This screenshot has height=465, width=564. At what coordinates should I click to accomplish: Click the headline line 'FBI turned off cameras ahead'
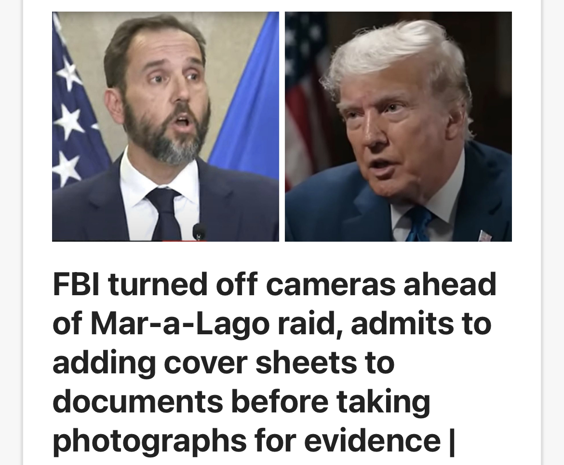pyautogui.click(x=274, y=284)
